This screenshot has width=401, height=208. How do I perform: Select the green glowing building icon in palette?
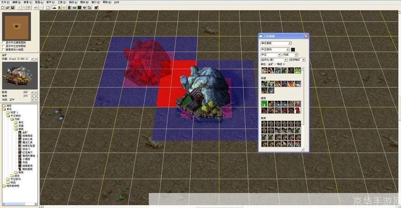tap(264, 104)
